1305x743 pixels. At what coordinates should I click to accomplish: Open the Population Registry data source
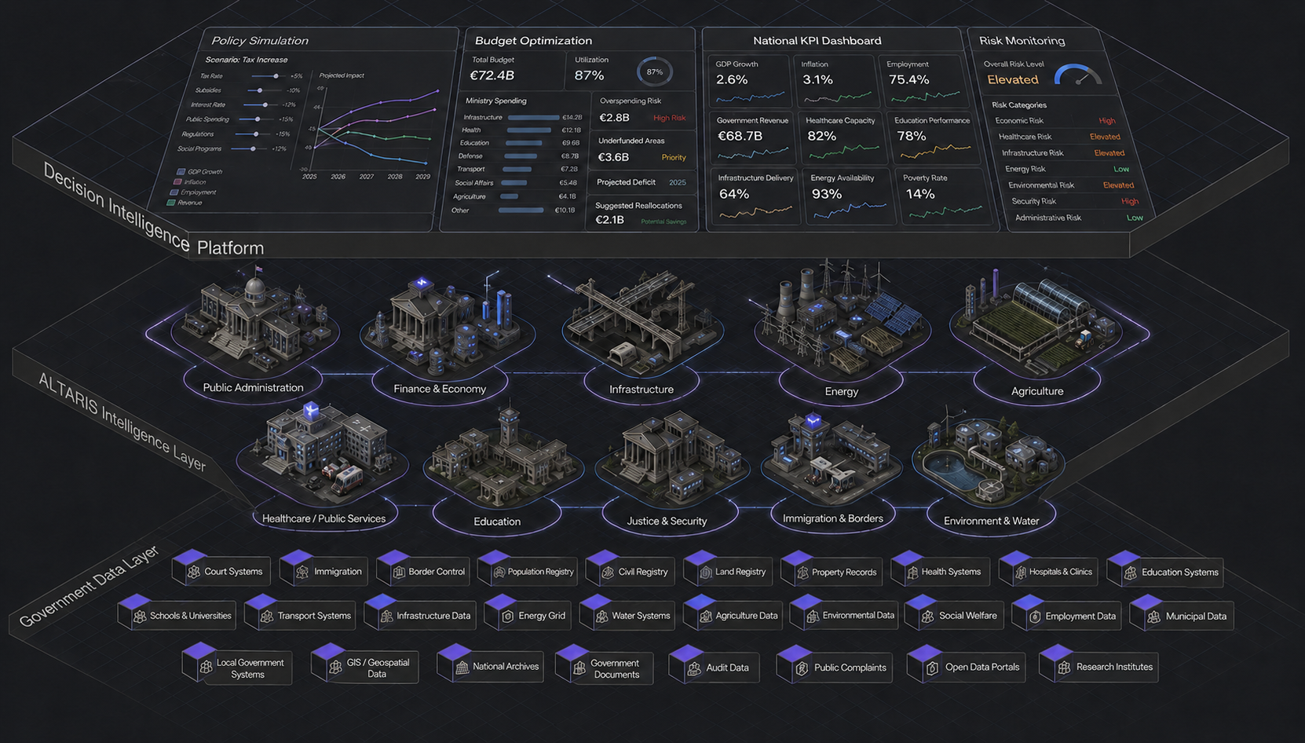click(528, 571)
